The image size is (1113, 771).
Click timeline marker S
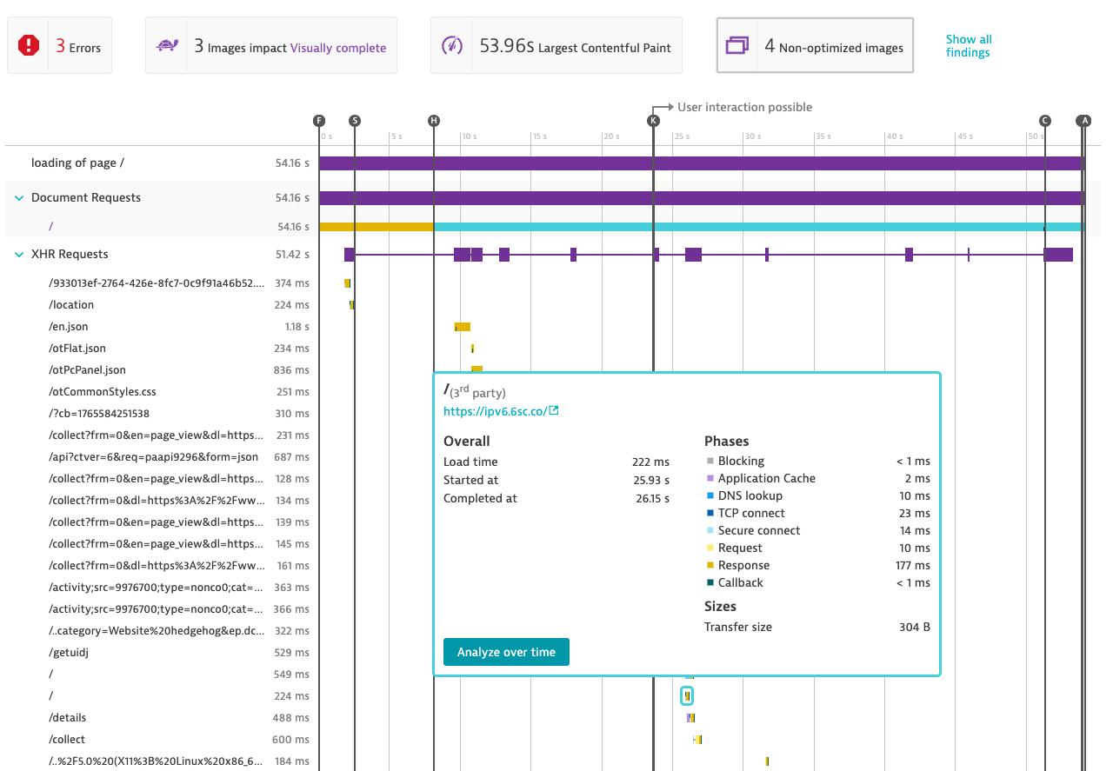point(355,121)
